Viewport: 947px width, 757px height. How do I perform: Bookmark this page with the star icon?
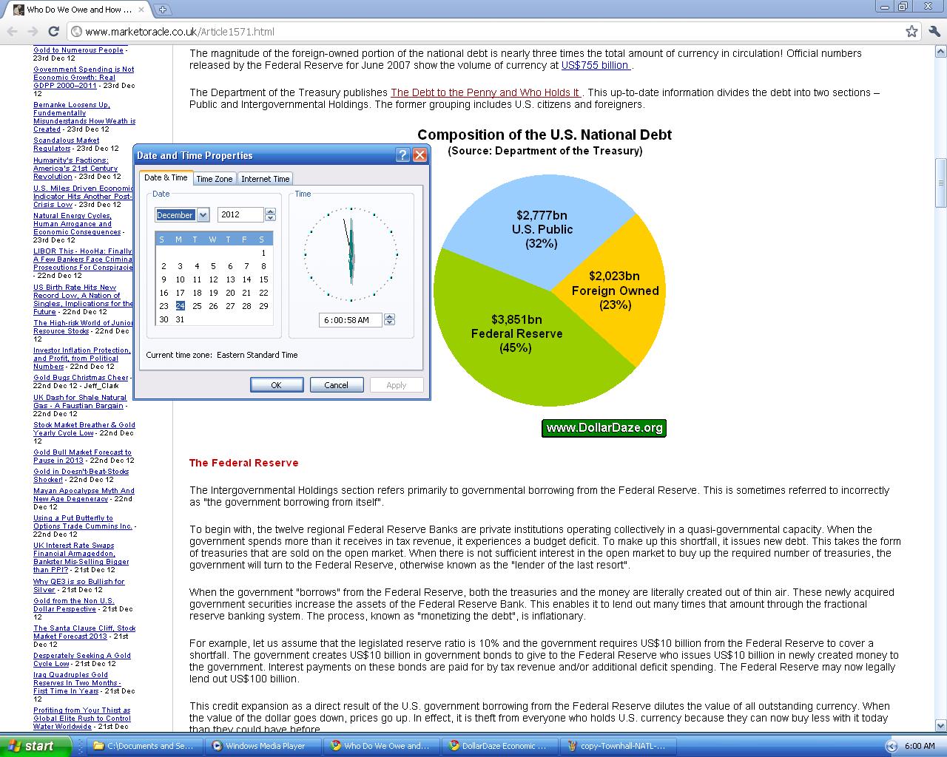click(911, 31)
